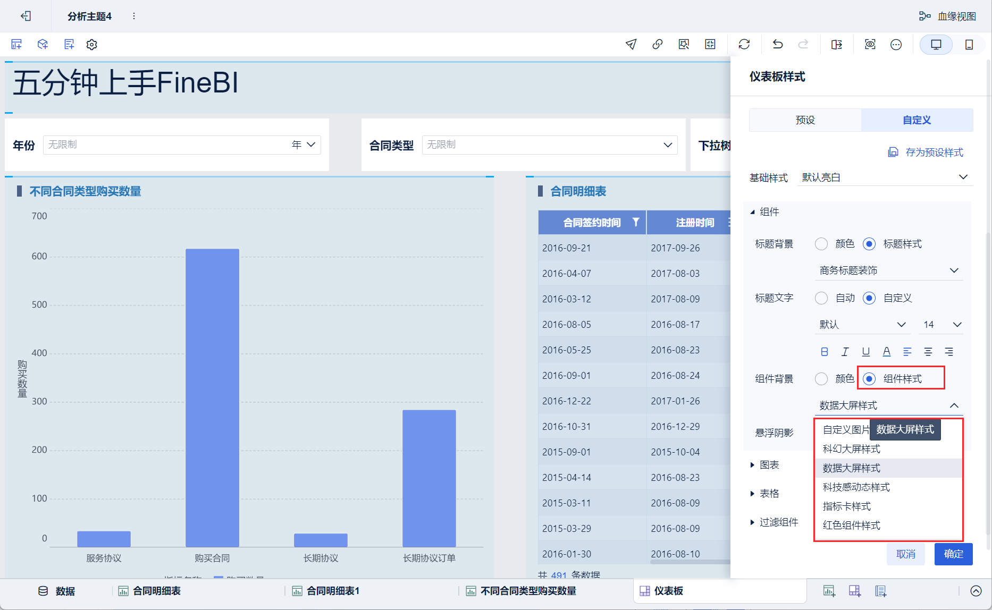Click the 购买合同 bar in the chart
The width and height of the screenshot is (992, 610).
212,398
